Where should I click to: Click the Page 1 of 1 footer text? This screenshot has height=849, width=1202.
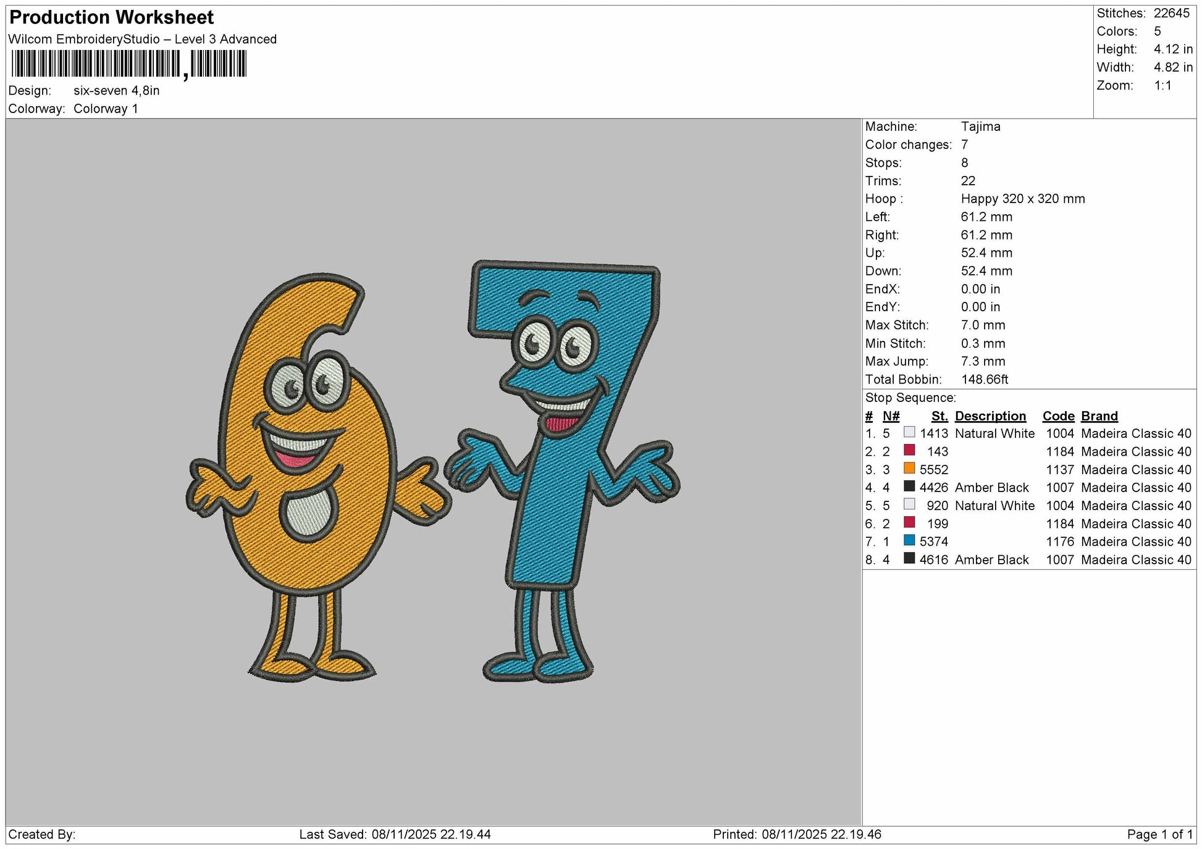(x=1160, y=835)
